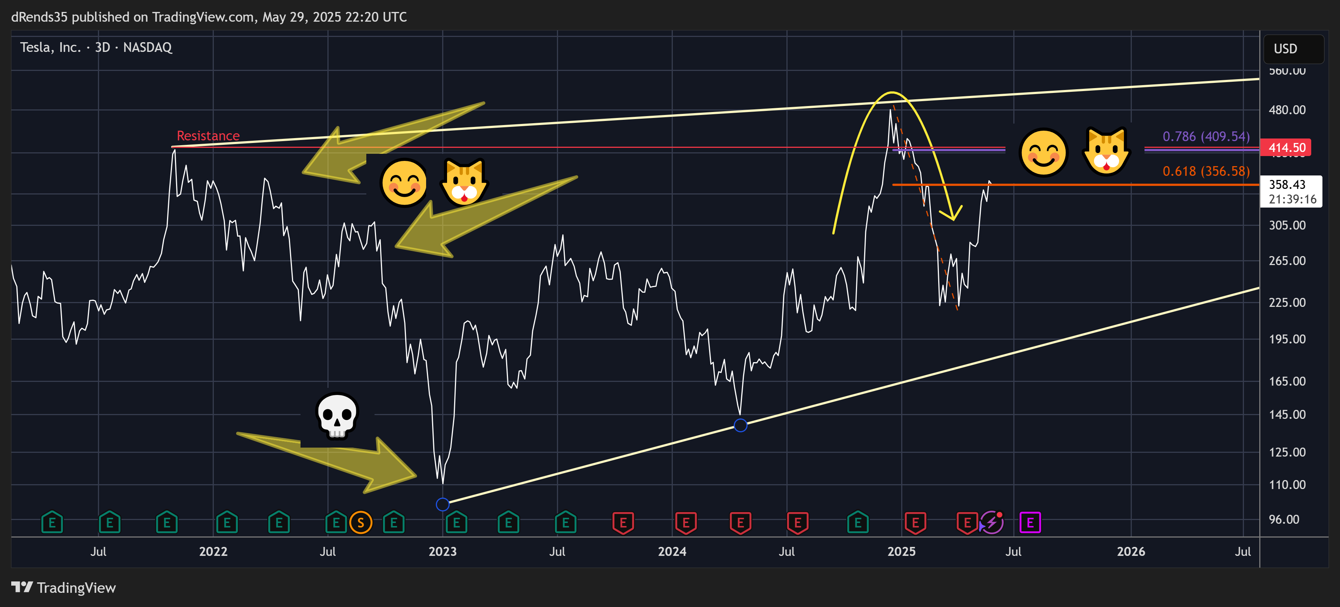The width and height of the screenshot is (1340, 607).
Task: Click the skull emoji sticker
Action: point(337,416)
